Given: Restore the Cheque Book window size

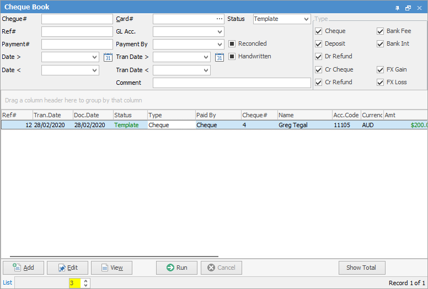Looking at the screenshot, I should click(408, 8).
